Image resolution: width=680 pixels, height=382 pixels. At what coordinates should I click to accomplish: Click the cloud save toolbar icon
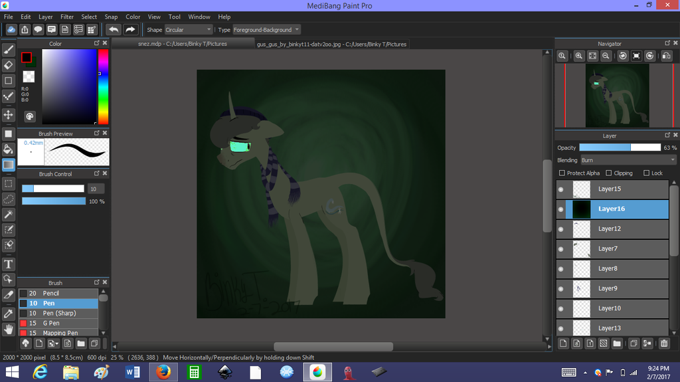pyautogui.click(x=11, y=29)
